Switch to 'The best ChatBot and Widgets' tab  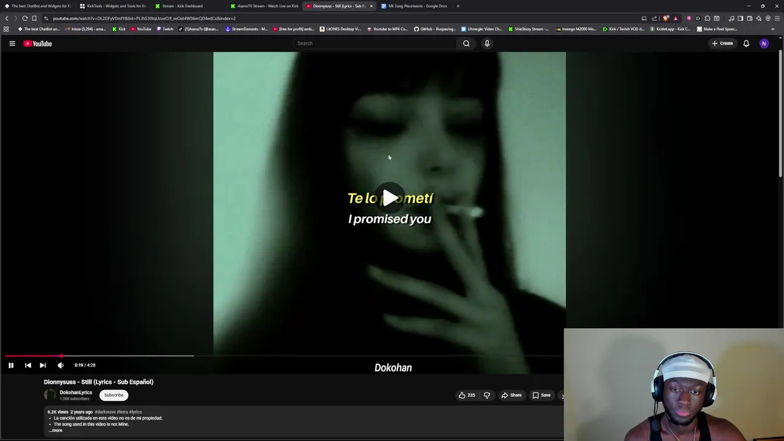(38, 6)
